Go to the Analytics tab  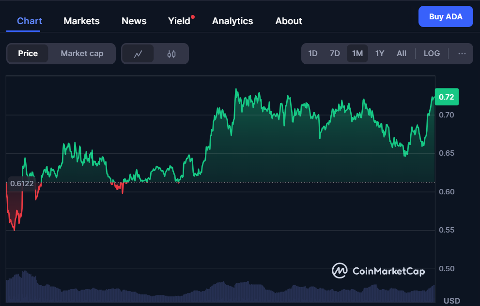232,21
